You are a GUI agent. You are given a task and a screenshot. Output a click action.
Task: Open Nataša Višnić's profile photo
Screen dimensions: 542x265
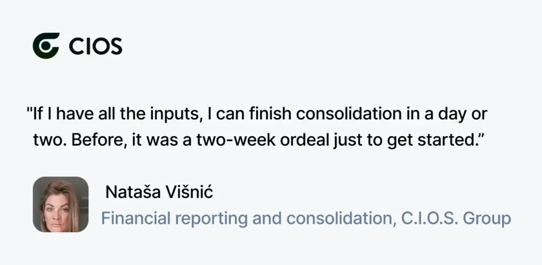point(60,204)
